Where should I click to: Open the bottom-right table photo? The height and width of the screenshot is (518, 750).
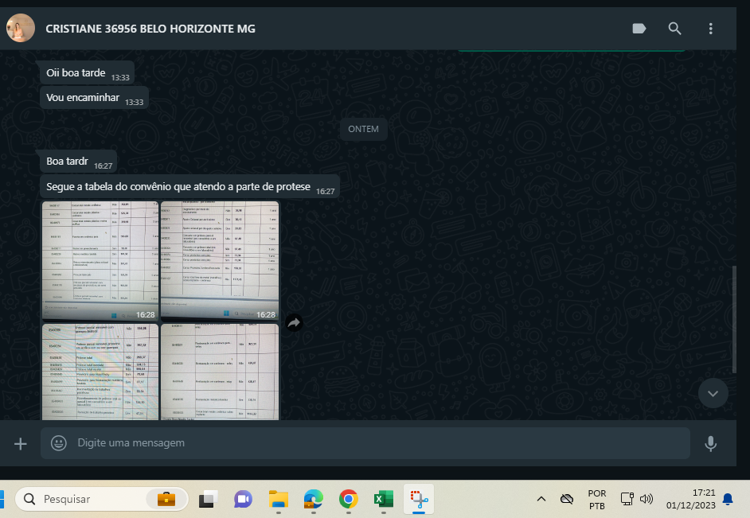coord(220,372)
